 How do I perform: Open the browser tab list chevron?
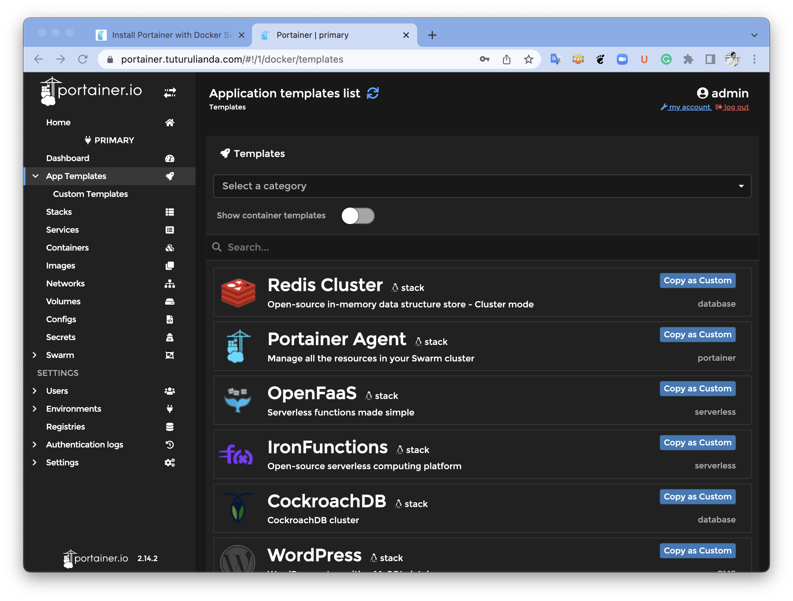(x=754, y=35)
